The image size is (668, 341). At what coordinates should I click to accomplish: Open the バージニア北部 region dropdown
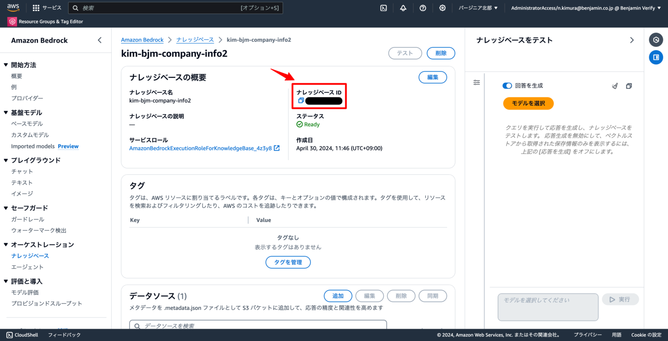(x=478, y=8)
